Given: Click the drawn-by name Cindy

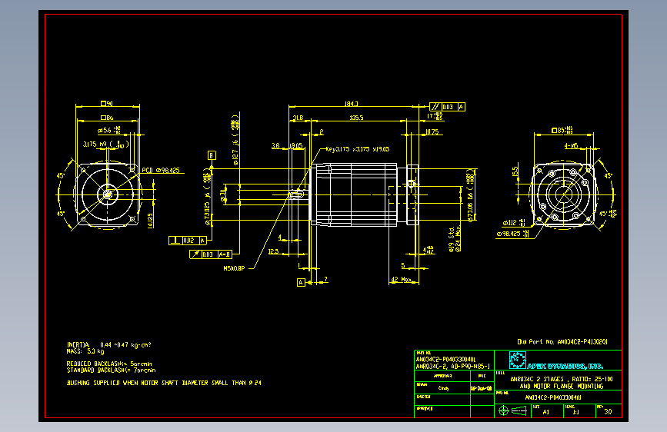Looking at the screenshot, I should pyautogui.click(x=443, y=388).
